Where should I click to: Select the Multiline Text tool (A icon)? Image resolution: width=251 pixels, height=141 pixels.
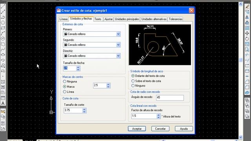click(3, 103)
